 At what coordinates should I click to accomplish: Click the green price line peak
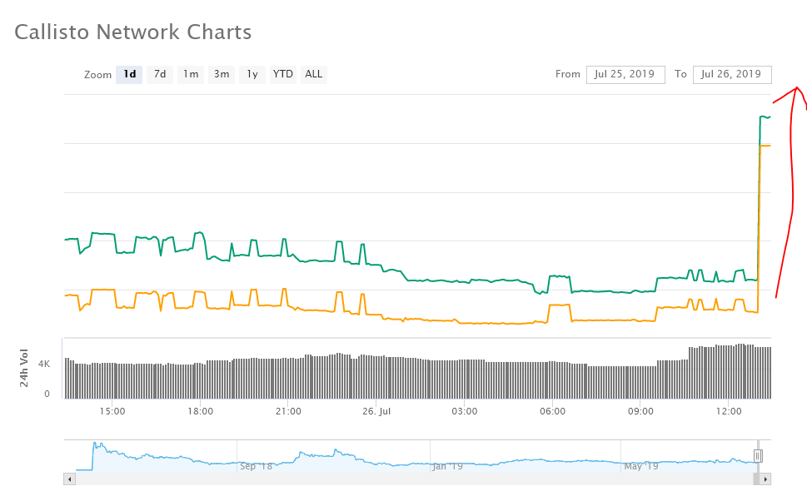pos(765,117)
